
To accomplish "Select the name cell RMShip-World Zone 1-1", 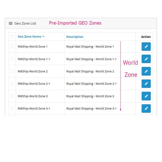I will 34,59.
